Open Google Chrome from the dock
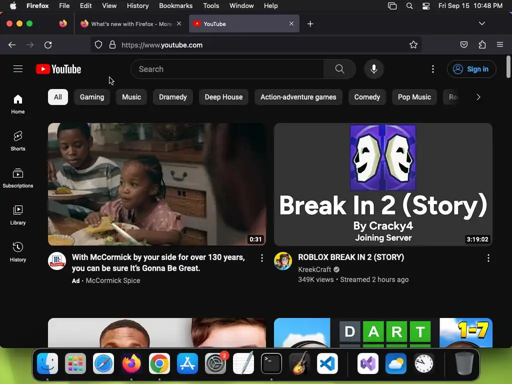Screen dimensions: 512x384 (x=159, y=363)
